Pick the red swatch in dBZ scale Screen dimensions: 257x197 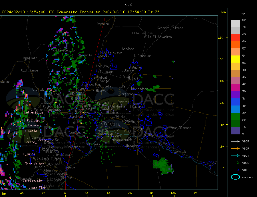(x=235, y=37)
